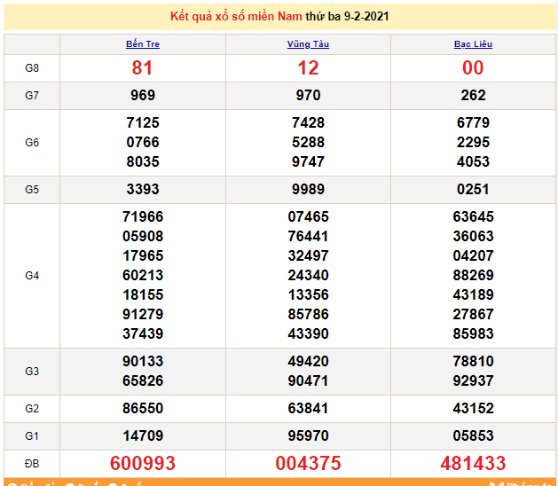This screenshot has height=486, width=558.
Task: Click Bạc Liêu G8 result 00
Action: [473, 68]
